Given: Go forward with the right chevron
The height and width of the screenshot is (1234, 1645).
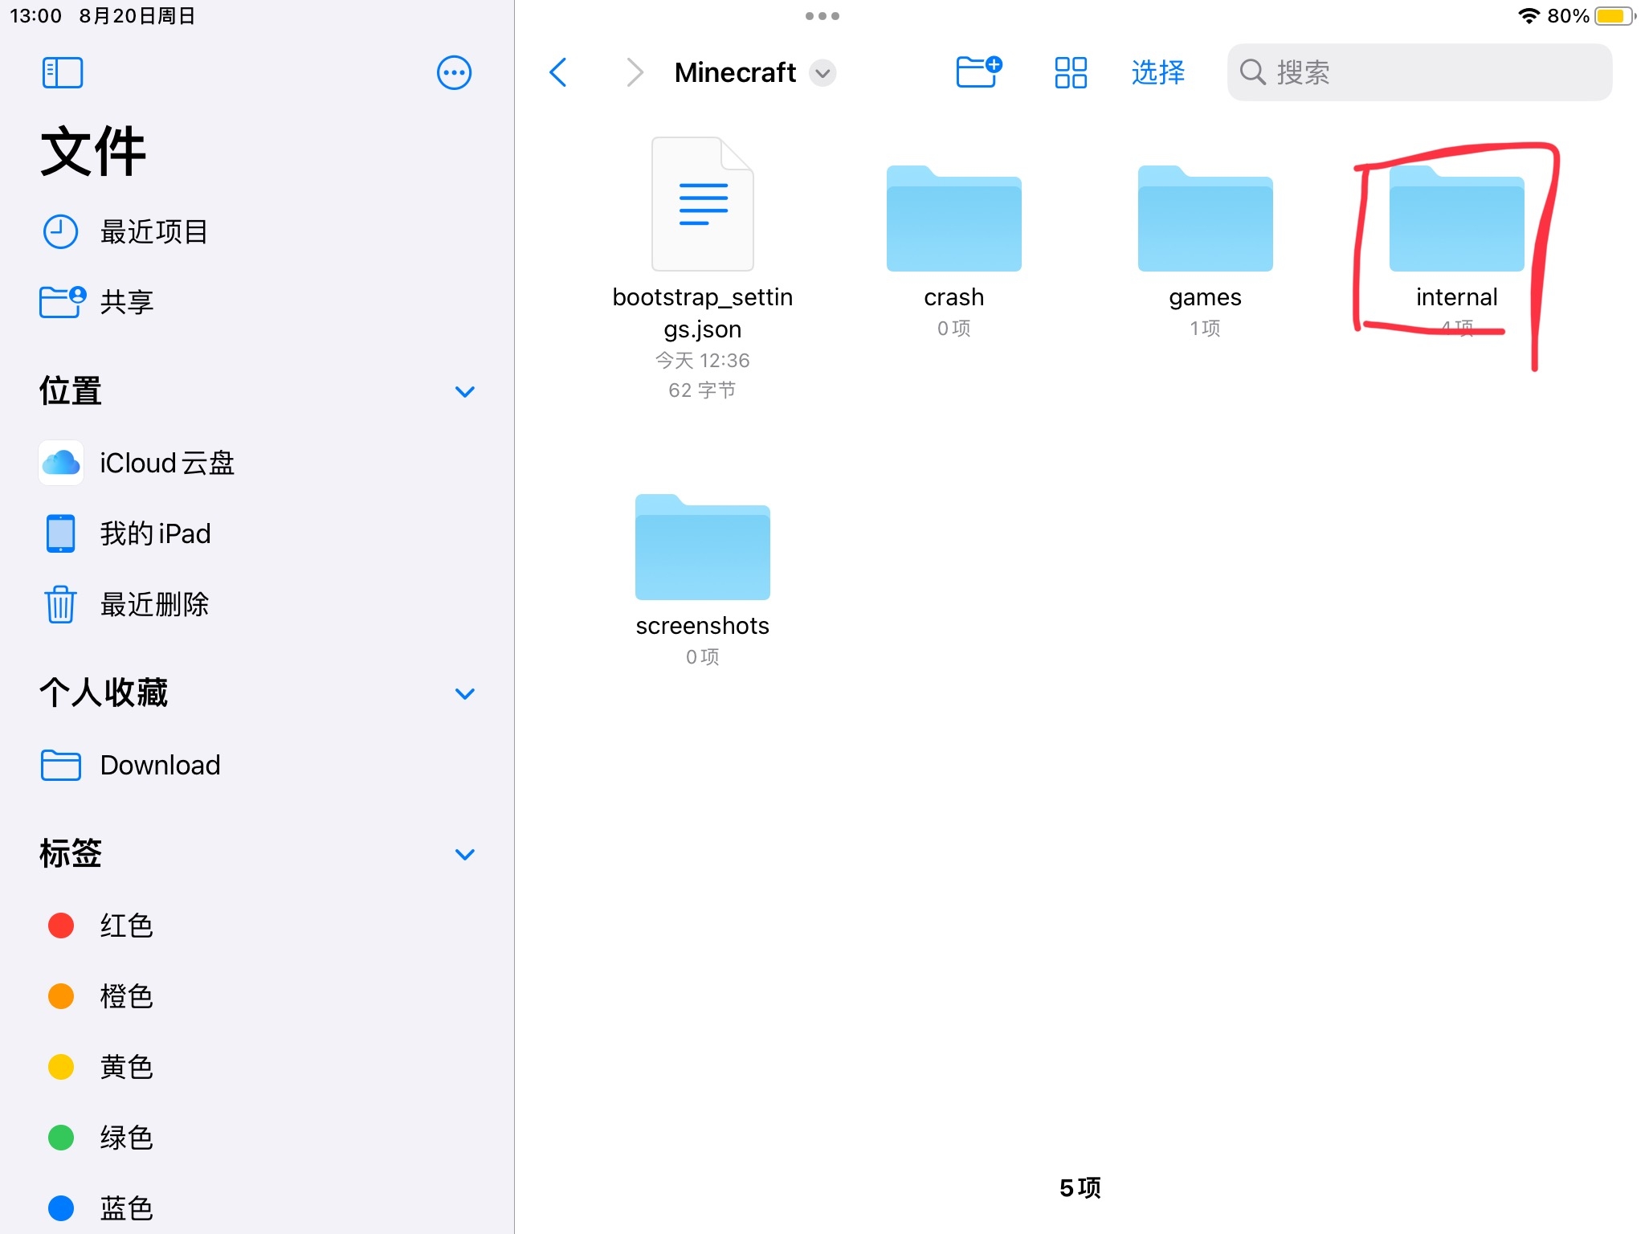Looking at the screenshot, I should coord(635,72).
